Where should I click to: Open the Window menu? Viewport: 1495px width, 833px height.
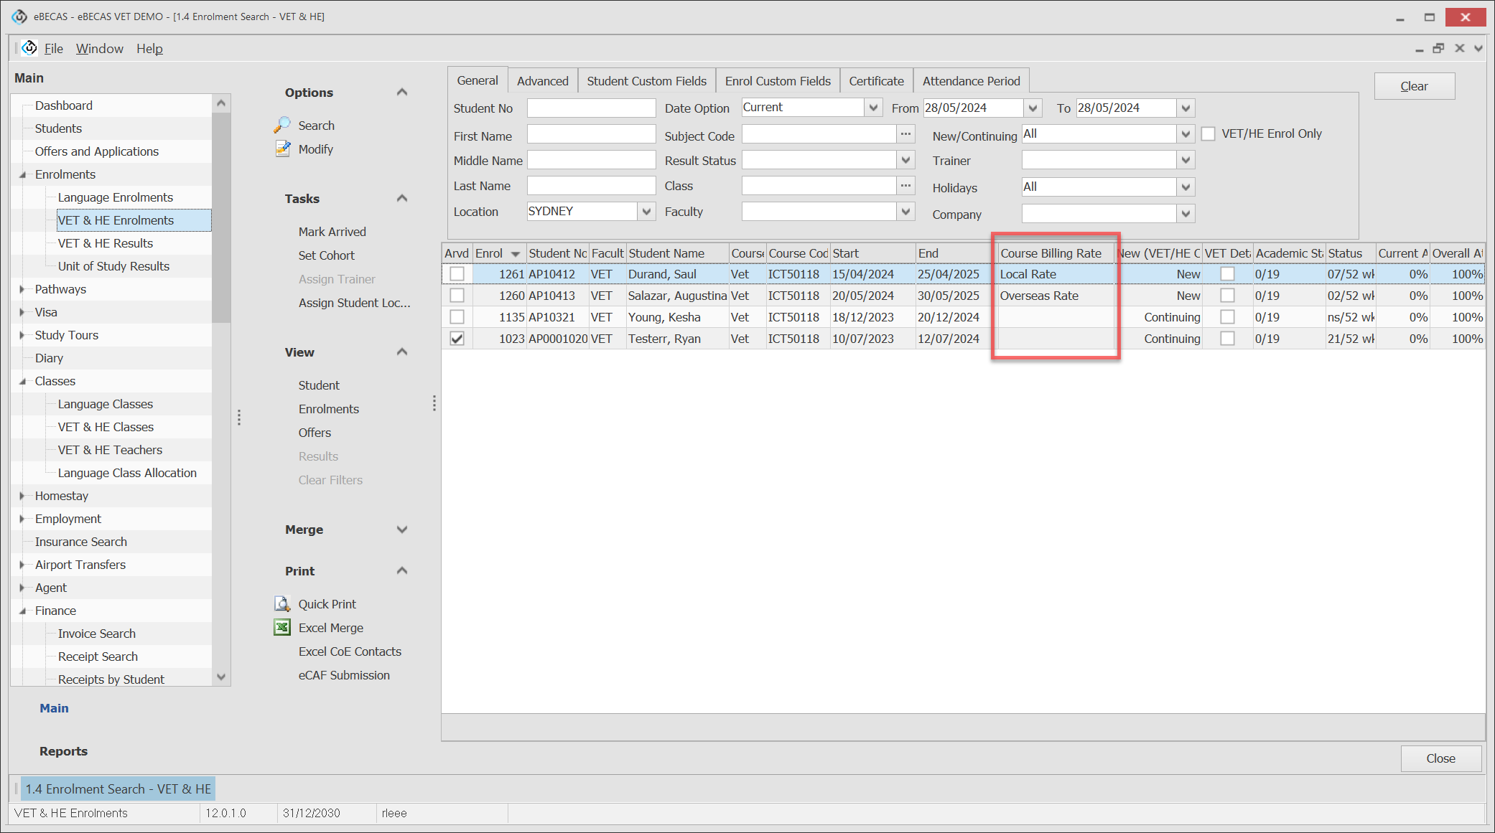tap(99, 49)
